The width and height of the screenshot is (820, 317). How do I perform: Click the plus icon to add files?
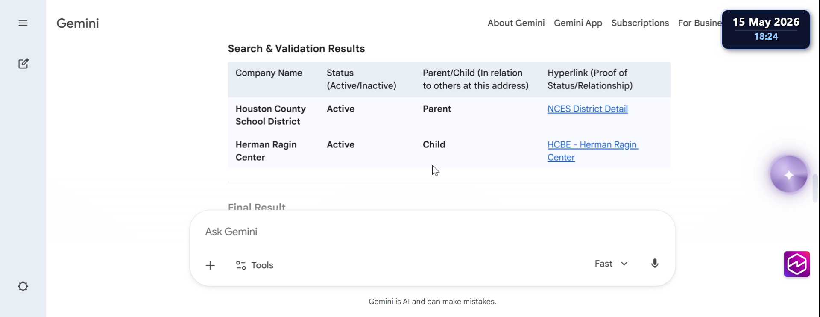210,265
